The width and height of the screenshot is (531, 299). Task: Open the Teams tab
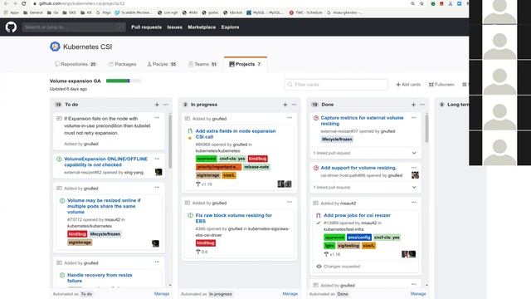(x=202, y=64)
